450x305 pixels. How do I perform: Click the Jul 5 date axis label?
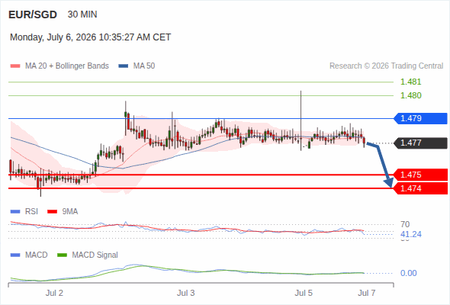[304, 294]
